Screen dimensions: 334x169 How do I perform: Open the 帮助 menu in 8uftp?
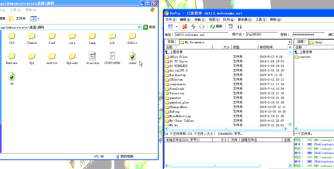[x=275, y=20]
